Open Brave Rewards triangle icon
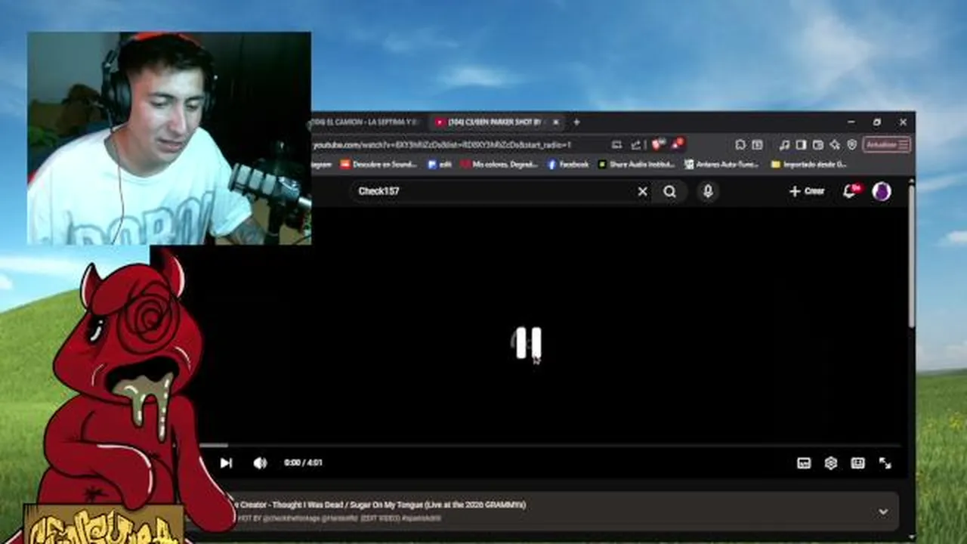Image resolution: width=967 pixels, height=544 pixels. coord(677,144)
